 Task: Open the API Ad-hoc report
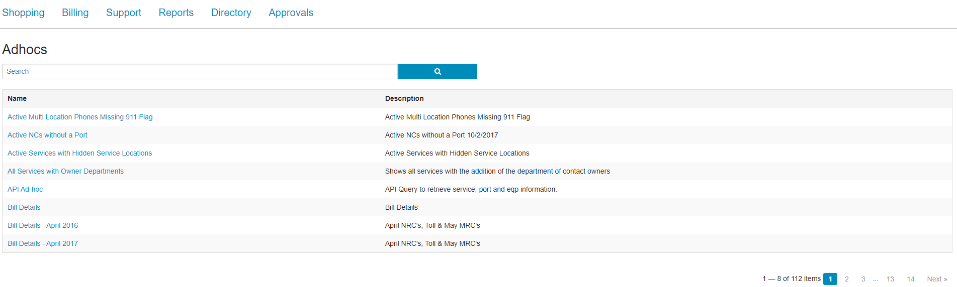click(25, 189)
